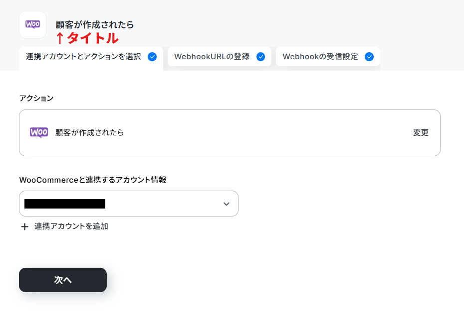
Task: Click the redacted account name in dropdown
Action: (x=65, y=204)
